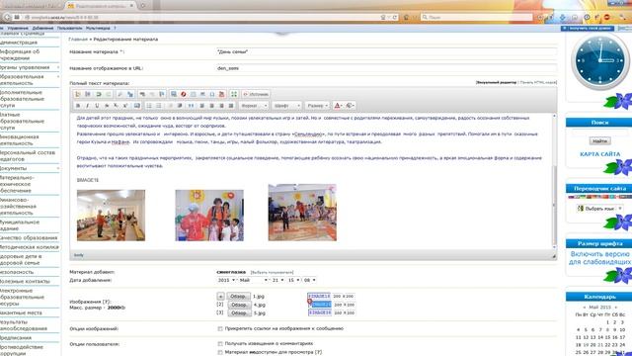Open the Управление top menu
Screen dimensions: 632x356
pos(18,29)
